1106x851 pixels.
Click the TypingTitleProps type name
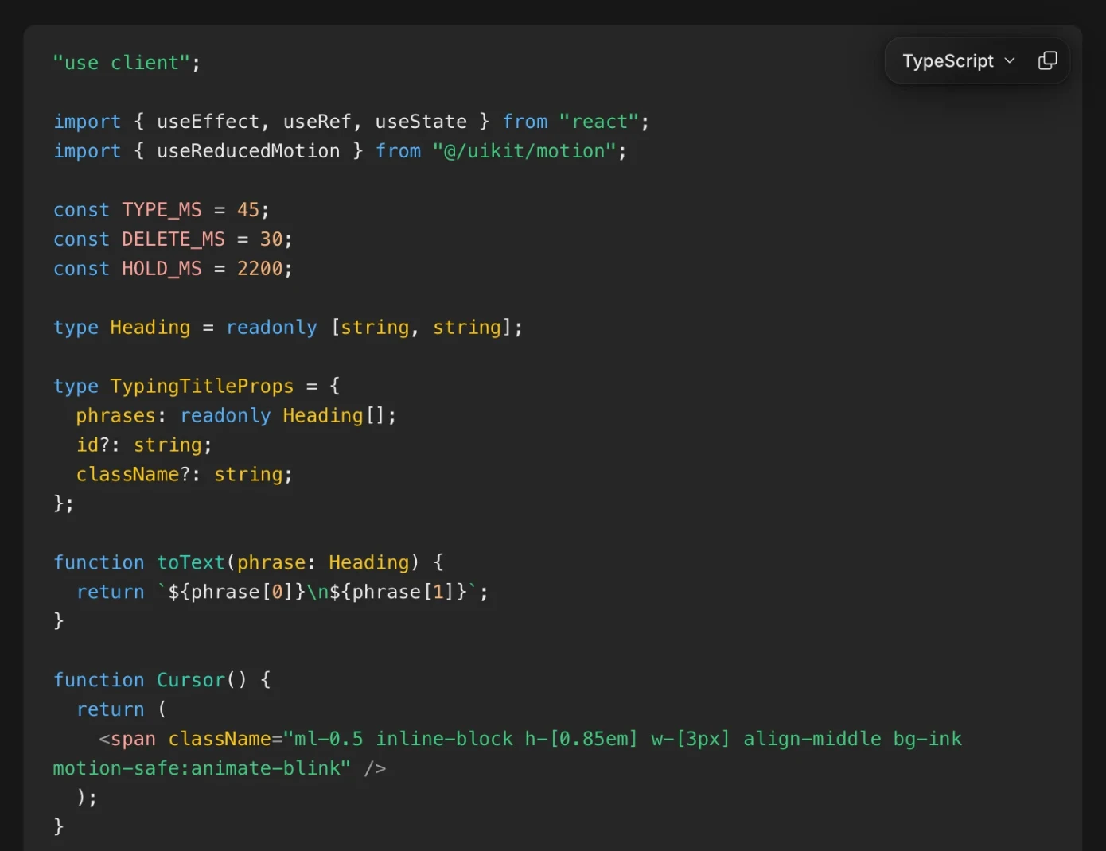pyautogui.click(x=202, y=387)
